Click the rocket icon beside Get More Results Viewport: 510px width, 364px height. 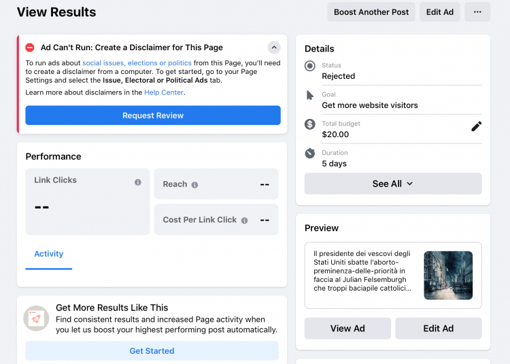36,318
